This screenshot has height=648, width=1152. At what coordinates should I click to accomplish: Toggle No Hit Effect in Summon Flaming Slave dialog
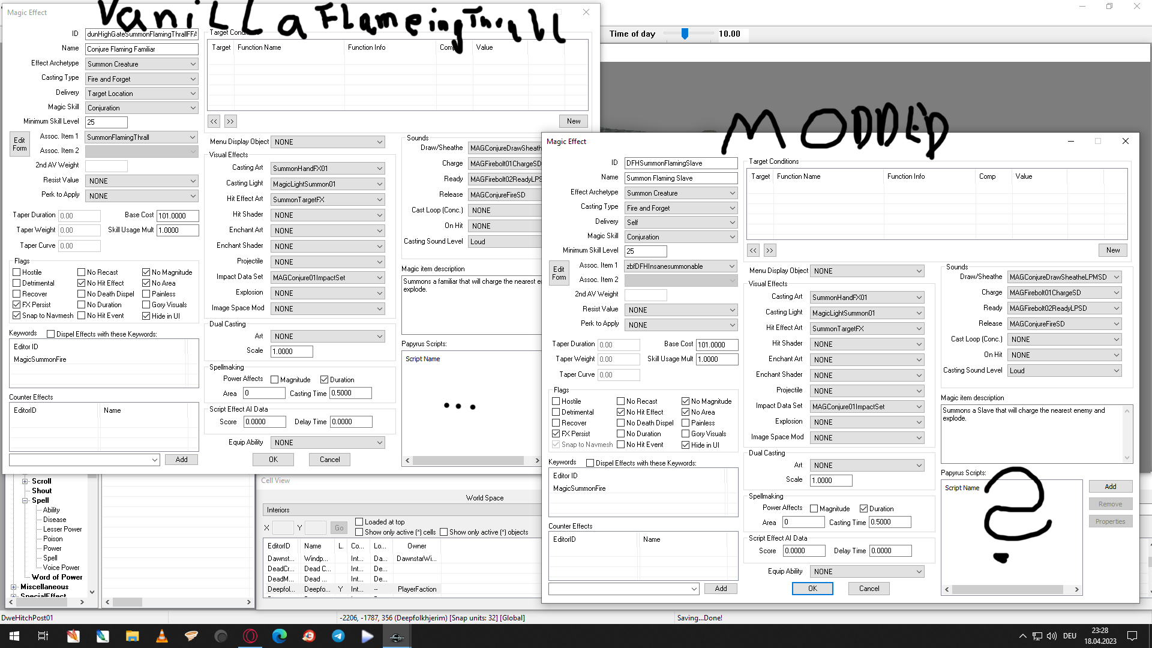point(621,412)
